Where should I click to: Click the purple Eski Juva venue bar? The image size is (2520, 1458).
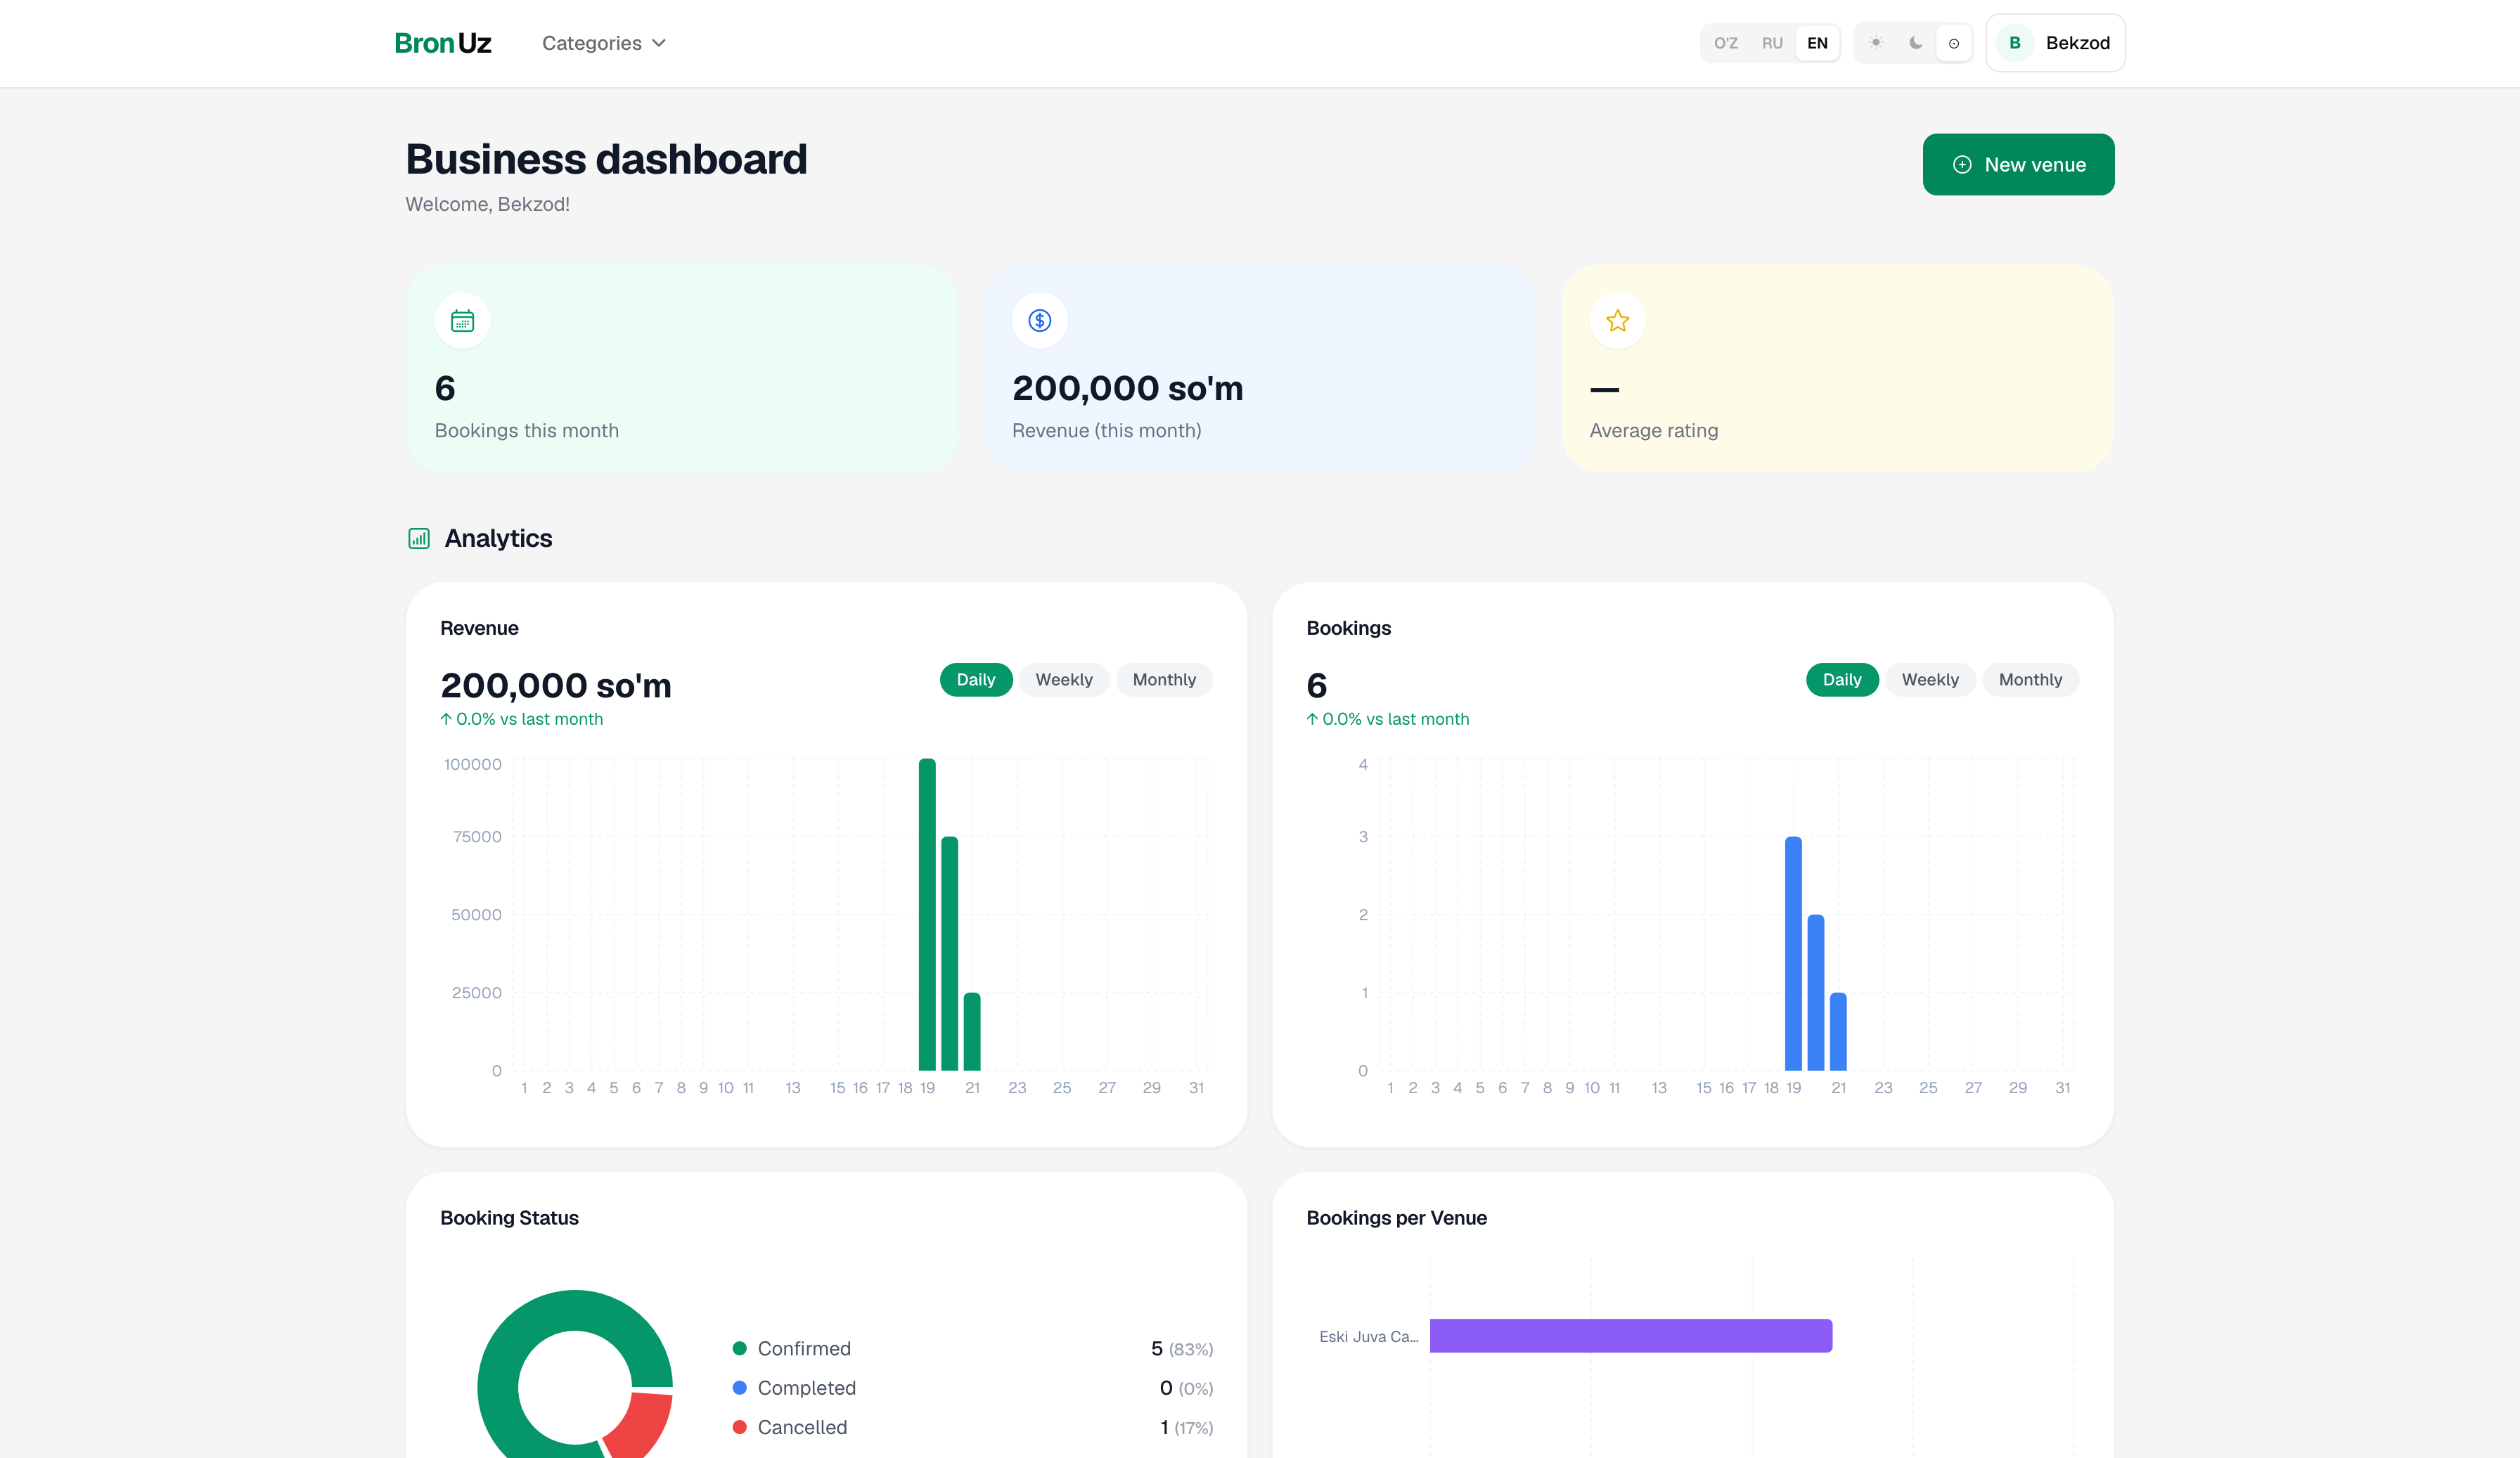click(1630, 1336)
